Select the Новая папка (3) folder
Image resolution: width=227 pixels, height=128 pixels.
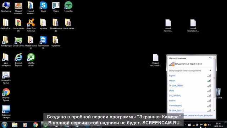pos(18,25)
